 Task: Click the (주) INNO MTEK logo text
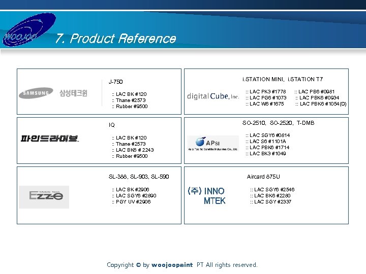[206, 196]
